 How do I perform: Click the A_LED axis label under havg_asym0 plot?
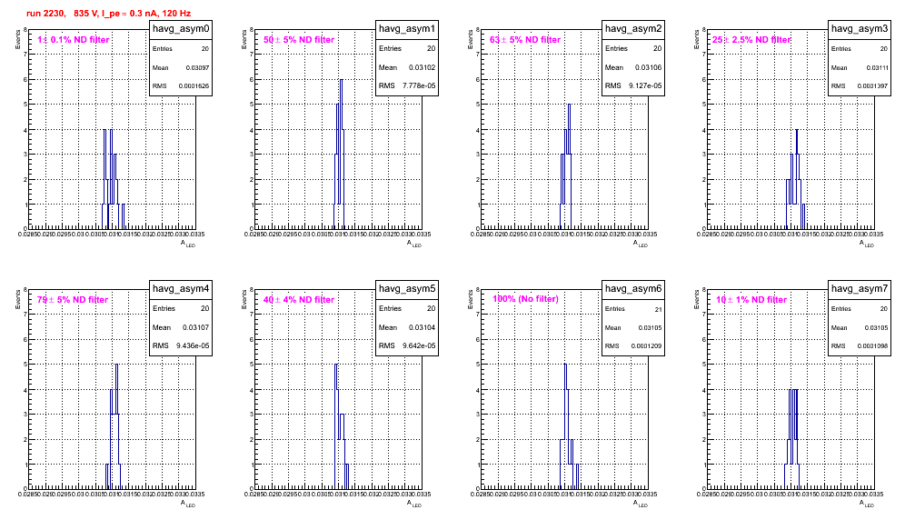point(188,244)
